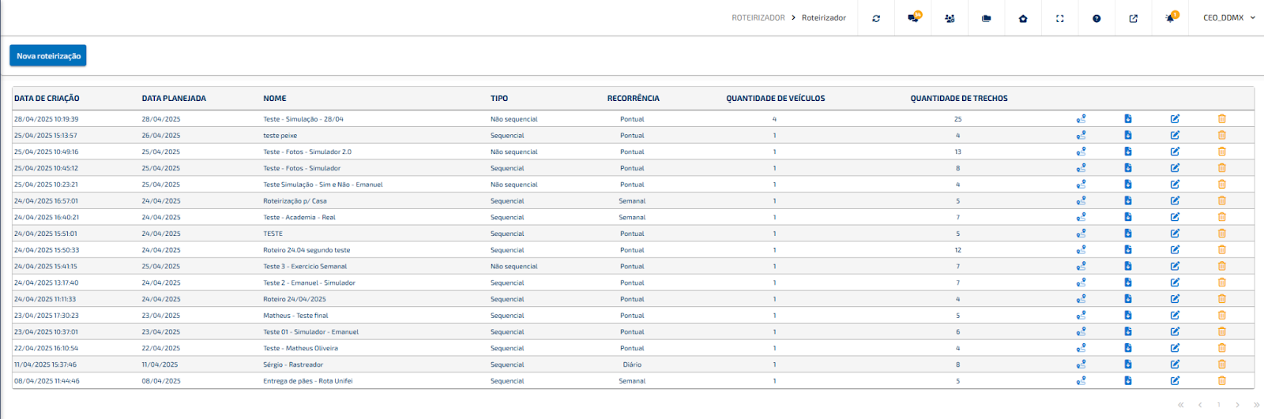This screenshot has width=1264, height=419.
Task: Edit Teste - Matheus Oliveira row
Action: tap(1175, 348)
